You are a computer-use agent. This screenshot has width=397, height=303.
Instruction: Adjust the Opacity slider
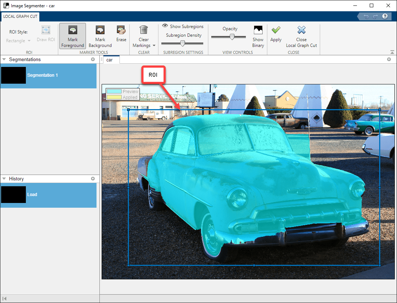[x=232, y=37]
